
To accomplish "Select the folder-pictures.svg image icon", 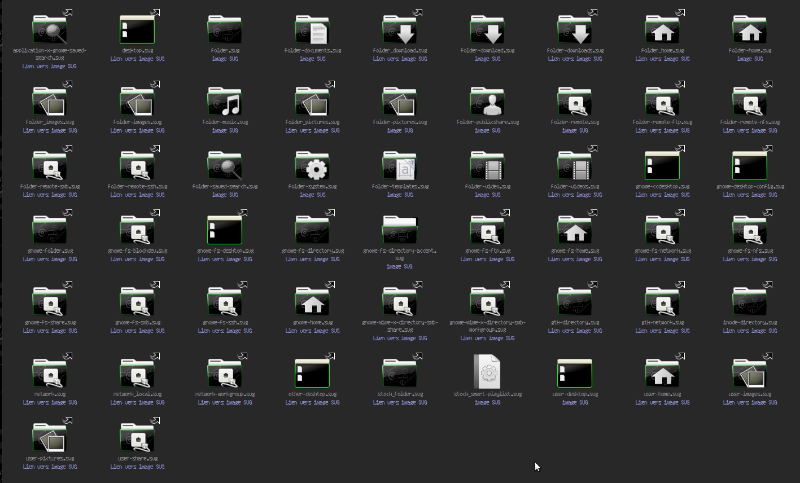I will [400, 101].
